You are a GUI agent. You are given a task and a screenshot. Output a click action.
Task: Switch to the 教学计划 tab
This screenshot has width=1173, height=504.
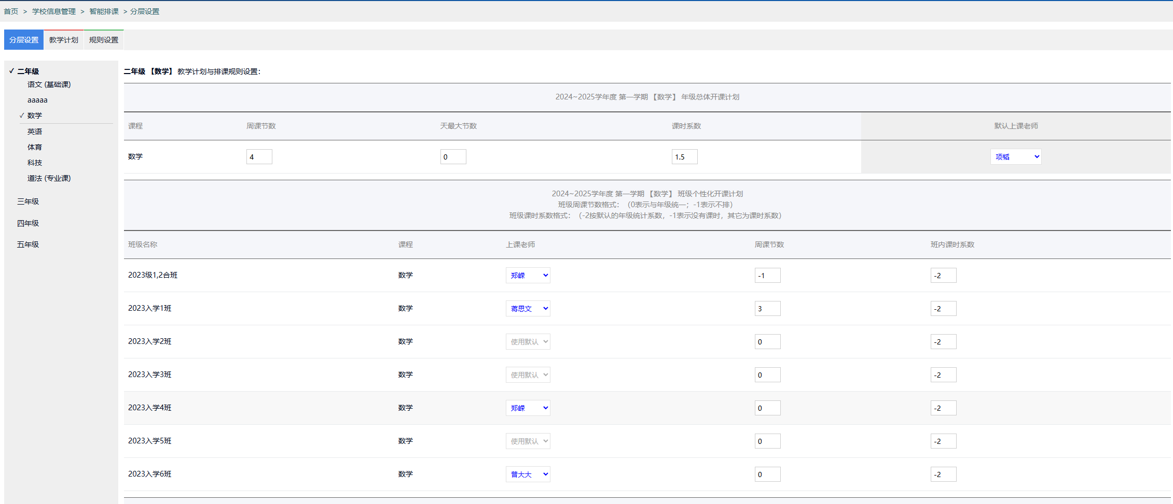[x=63, y=40]
